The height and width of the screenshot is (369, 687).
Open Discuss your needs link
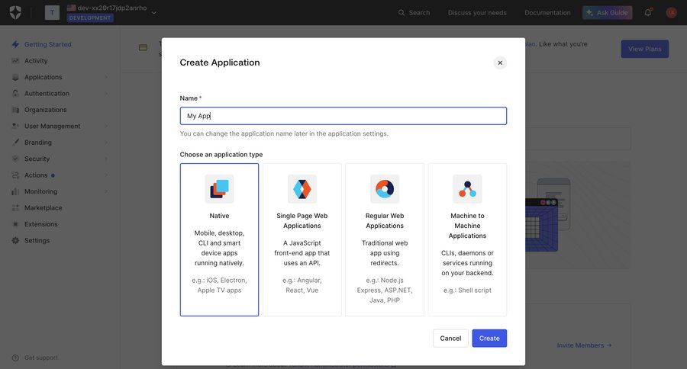(x=477, y=13)
